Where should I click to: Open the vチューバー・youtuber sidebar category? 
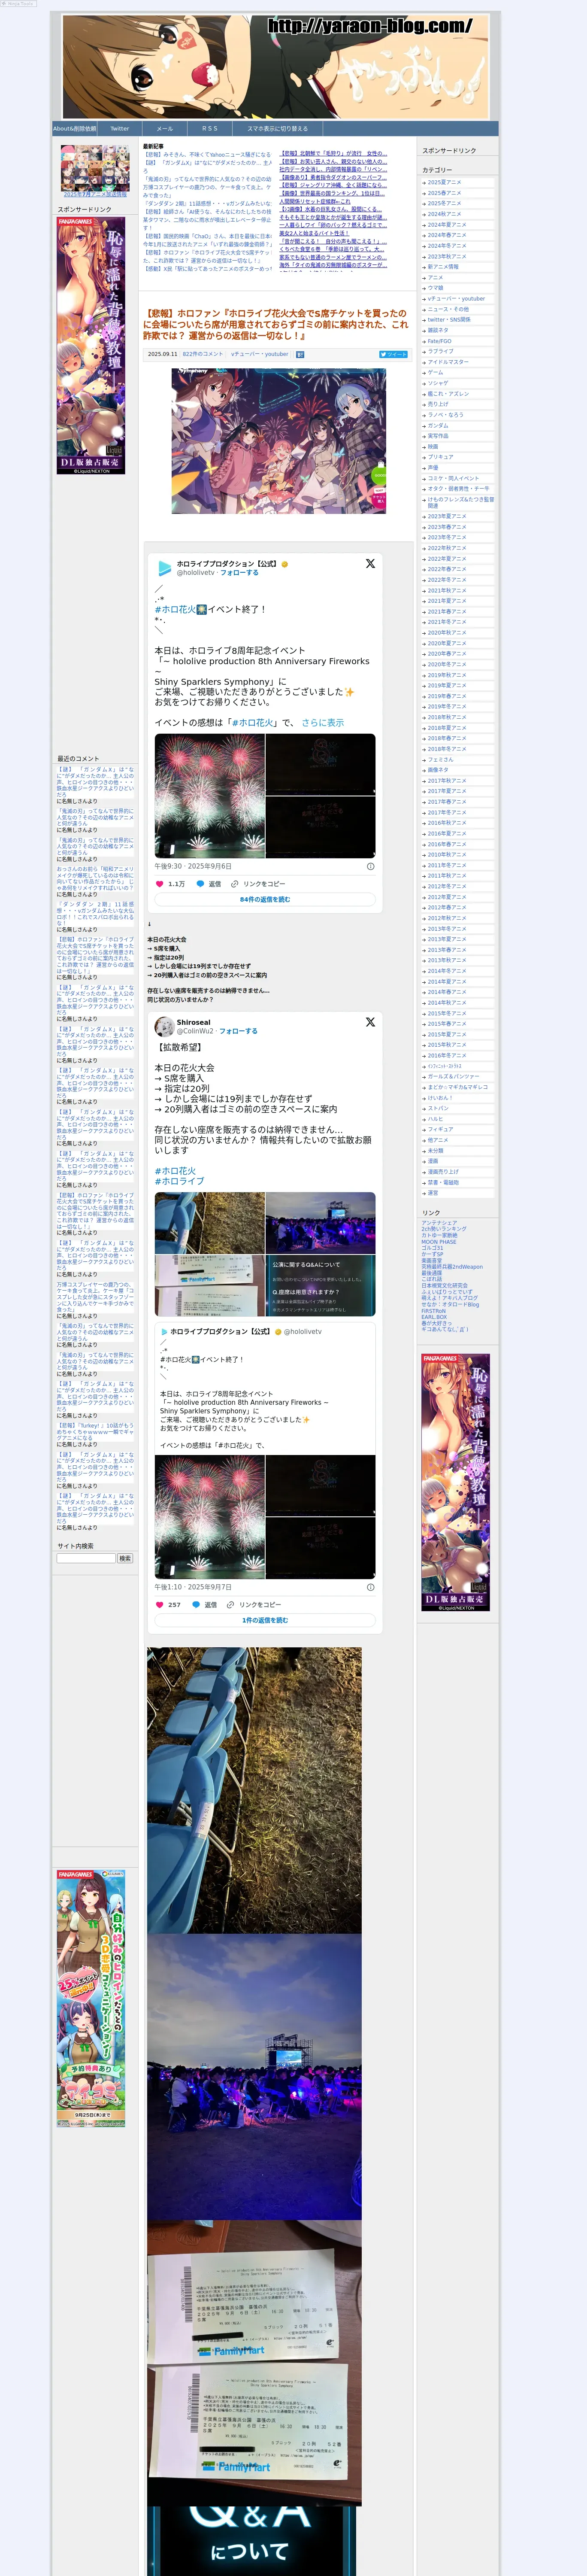click(x=456, y=299)
